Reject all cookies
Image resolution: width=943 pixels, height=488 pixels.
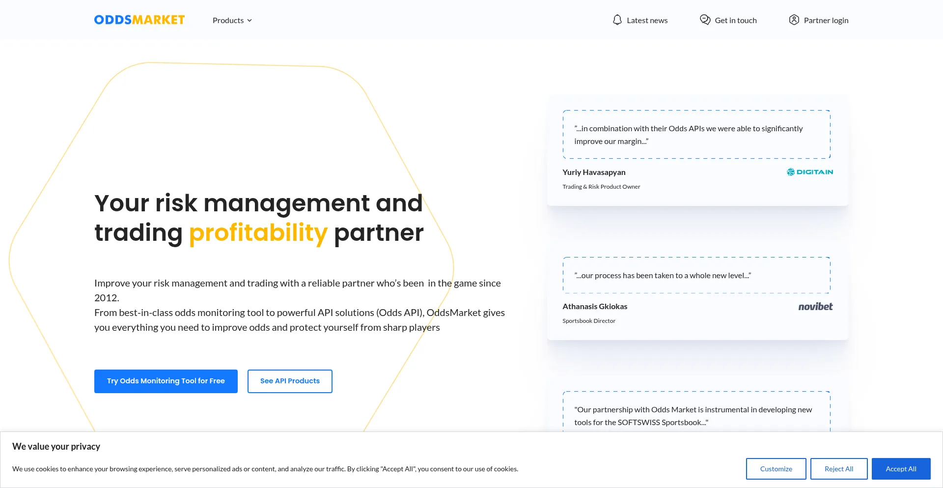click(839, 469)
